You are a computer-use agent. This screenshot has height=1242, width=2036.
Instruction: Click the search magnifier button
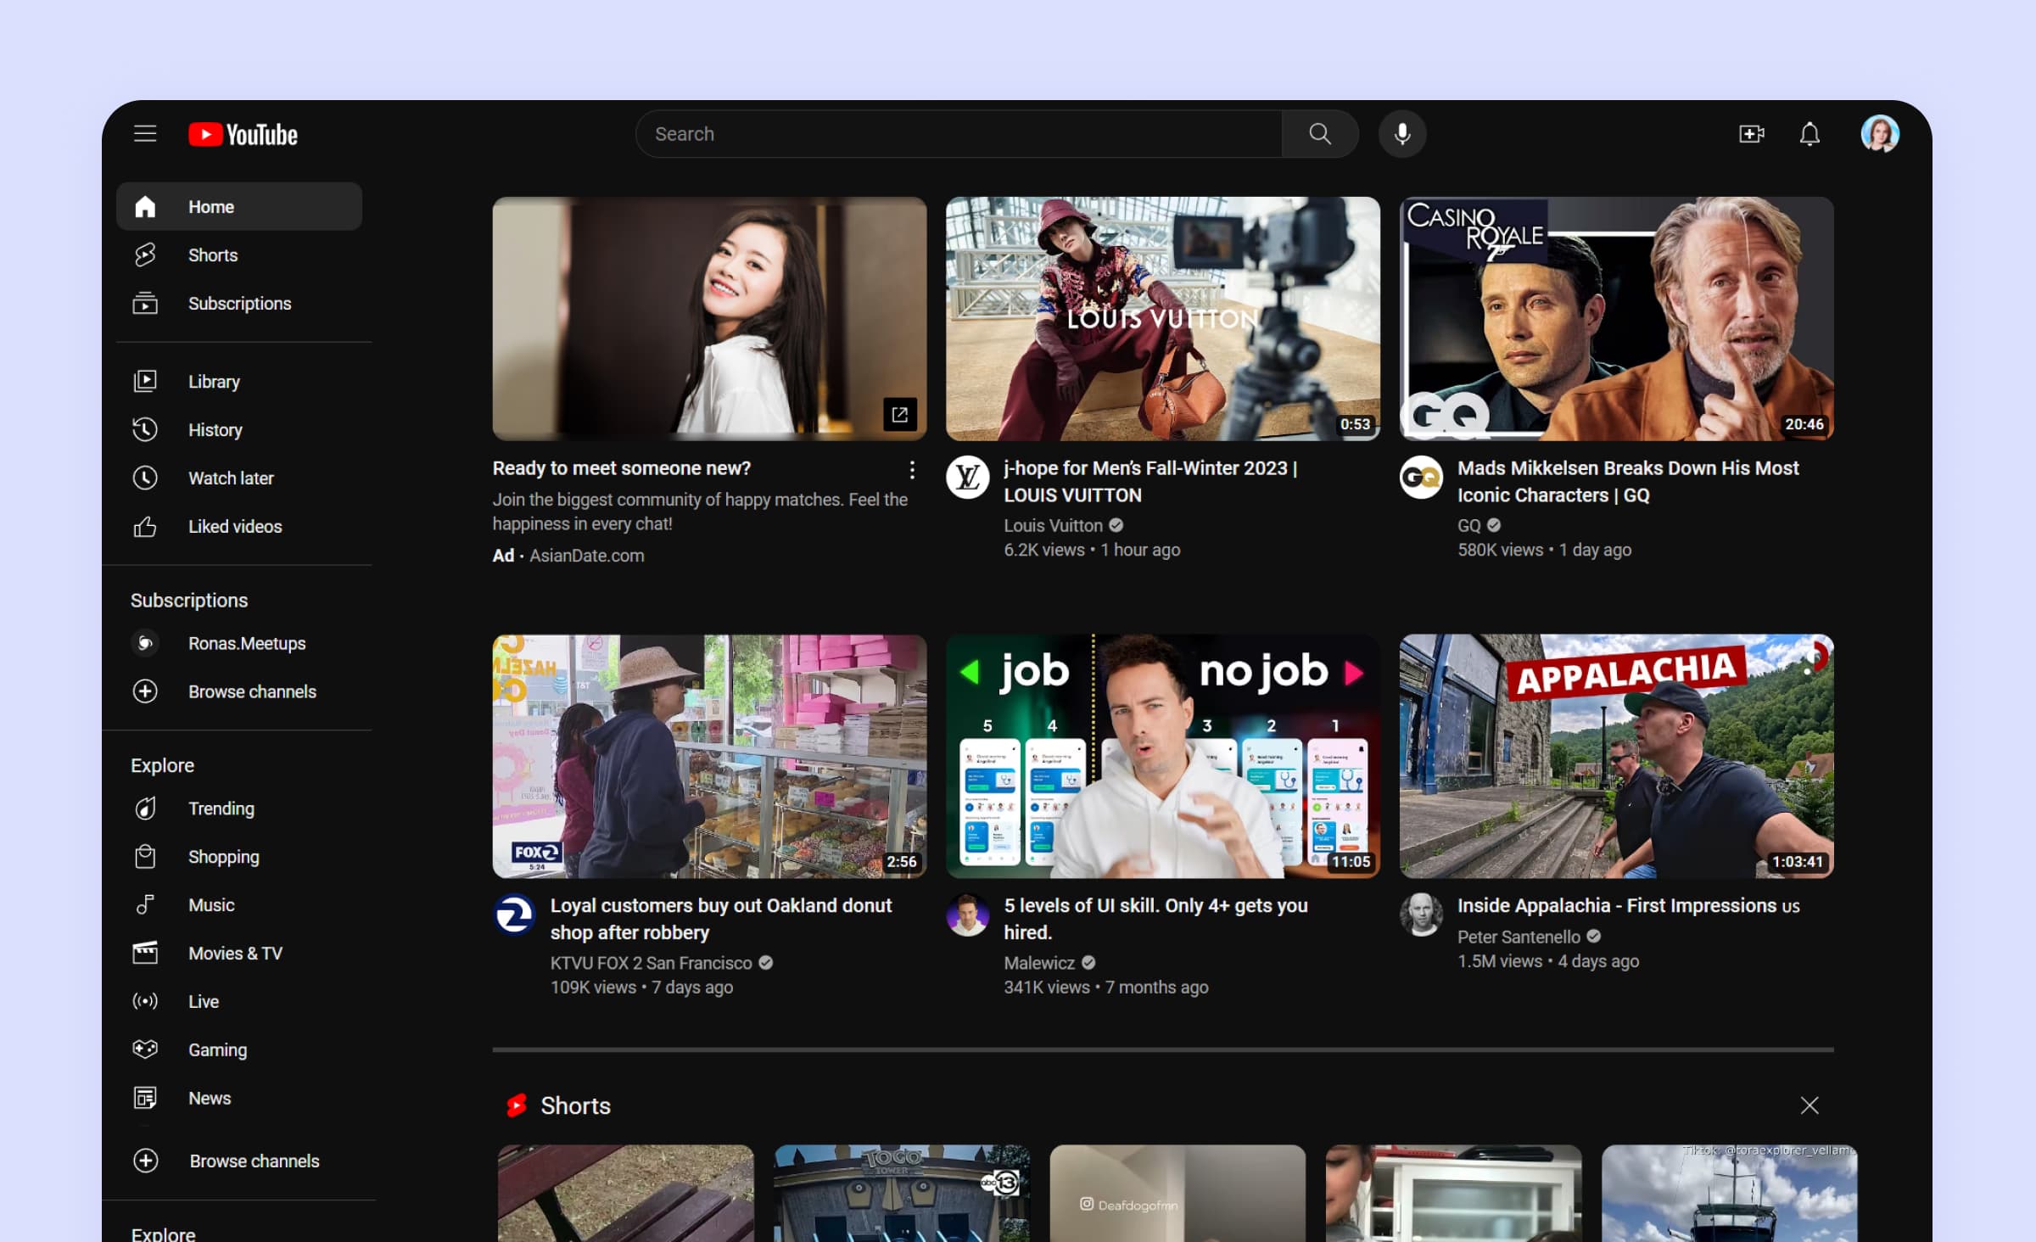[1319, 133]
